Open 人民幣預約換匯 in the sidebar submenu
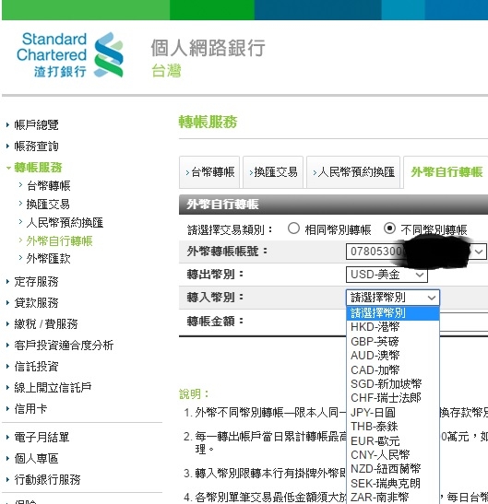The width and height of the screenshot is (488, 504). [65, 222]
